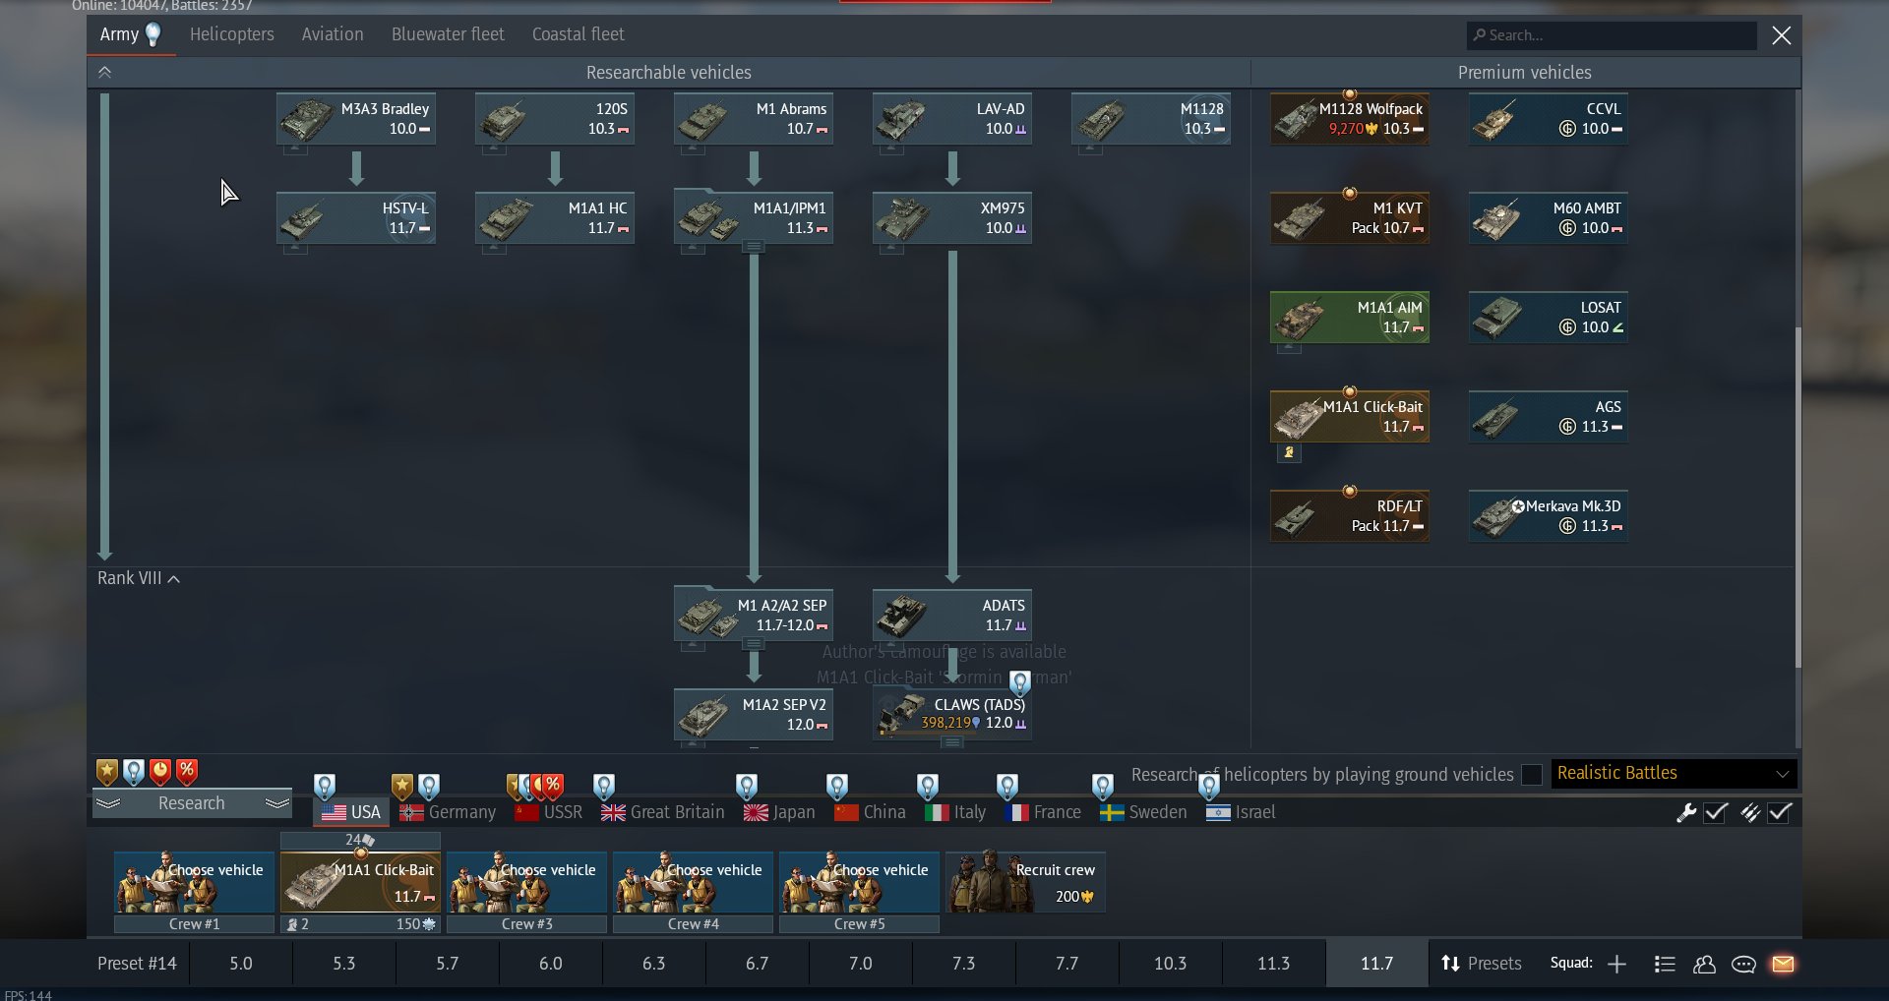Recruit crew for 200 golden eagles
1889x1001 pixels.
tap(1025, 882)
